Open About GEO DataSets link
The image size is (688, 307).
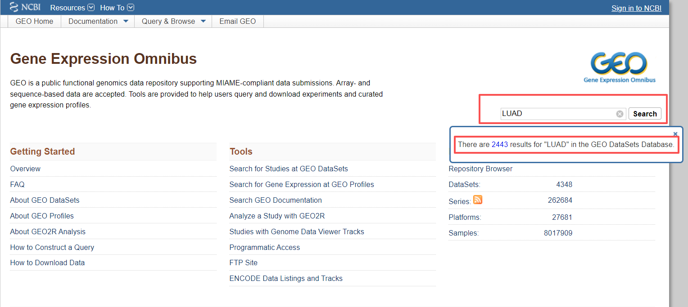tap(45, 200)
